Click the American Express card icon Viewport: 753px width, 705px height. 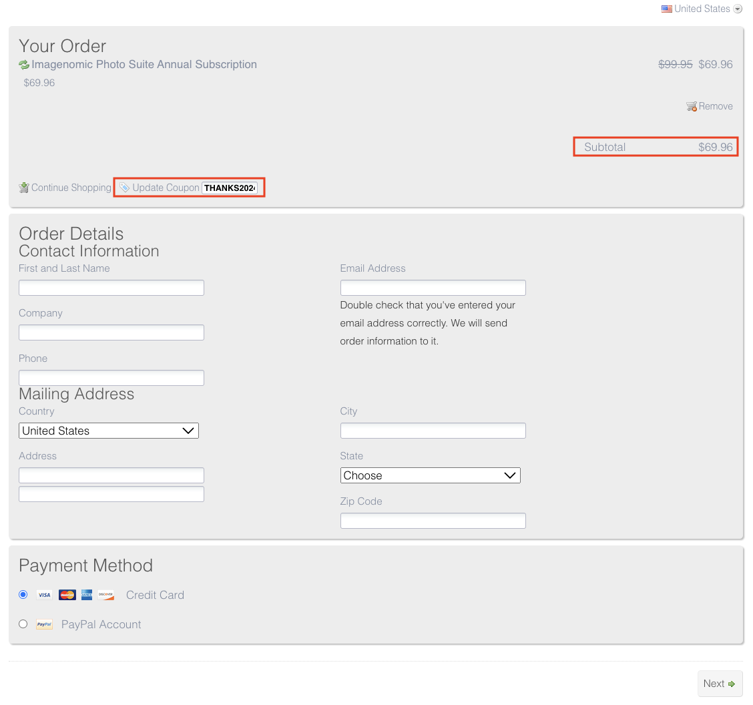(x=86, y=594)
